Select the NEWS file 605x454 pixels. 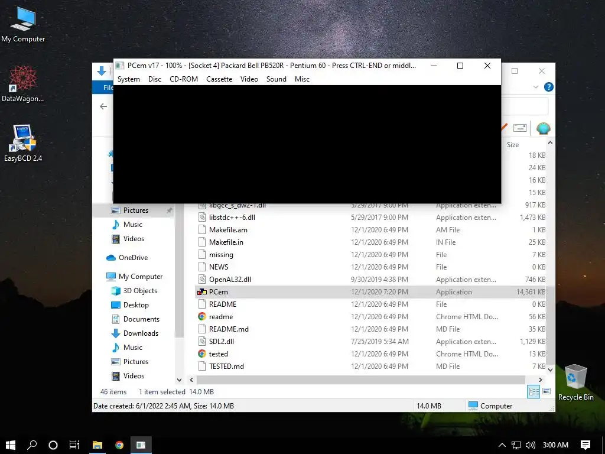click(219, 267)
